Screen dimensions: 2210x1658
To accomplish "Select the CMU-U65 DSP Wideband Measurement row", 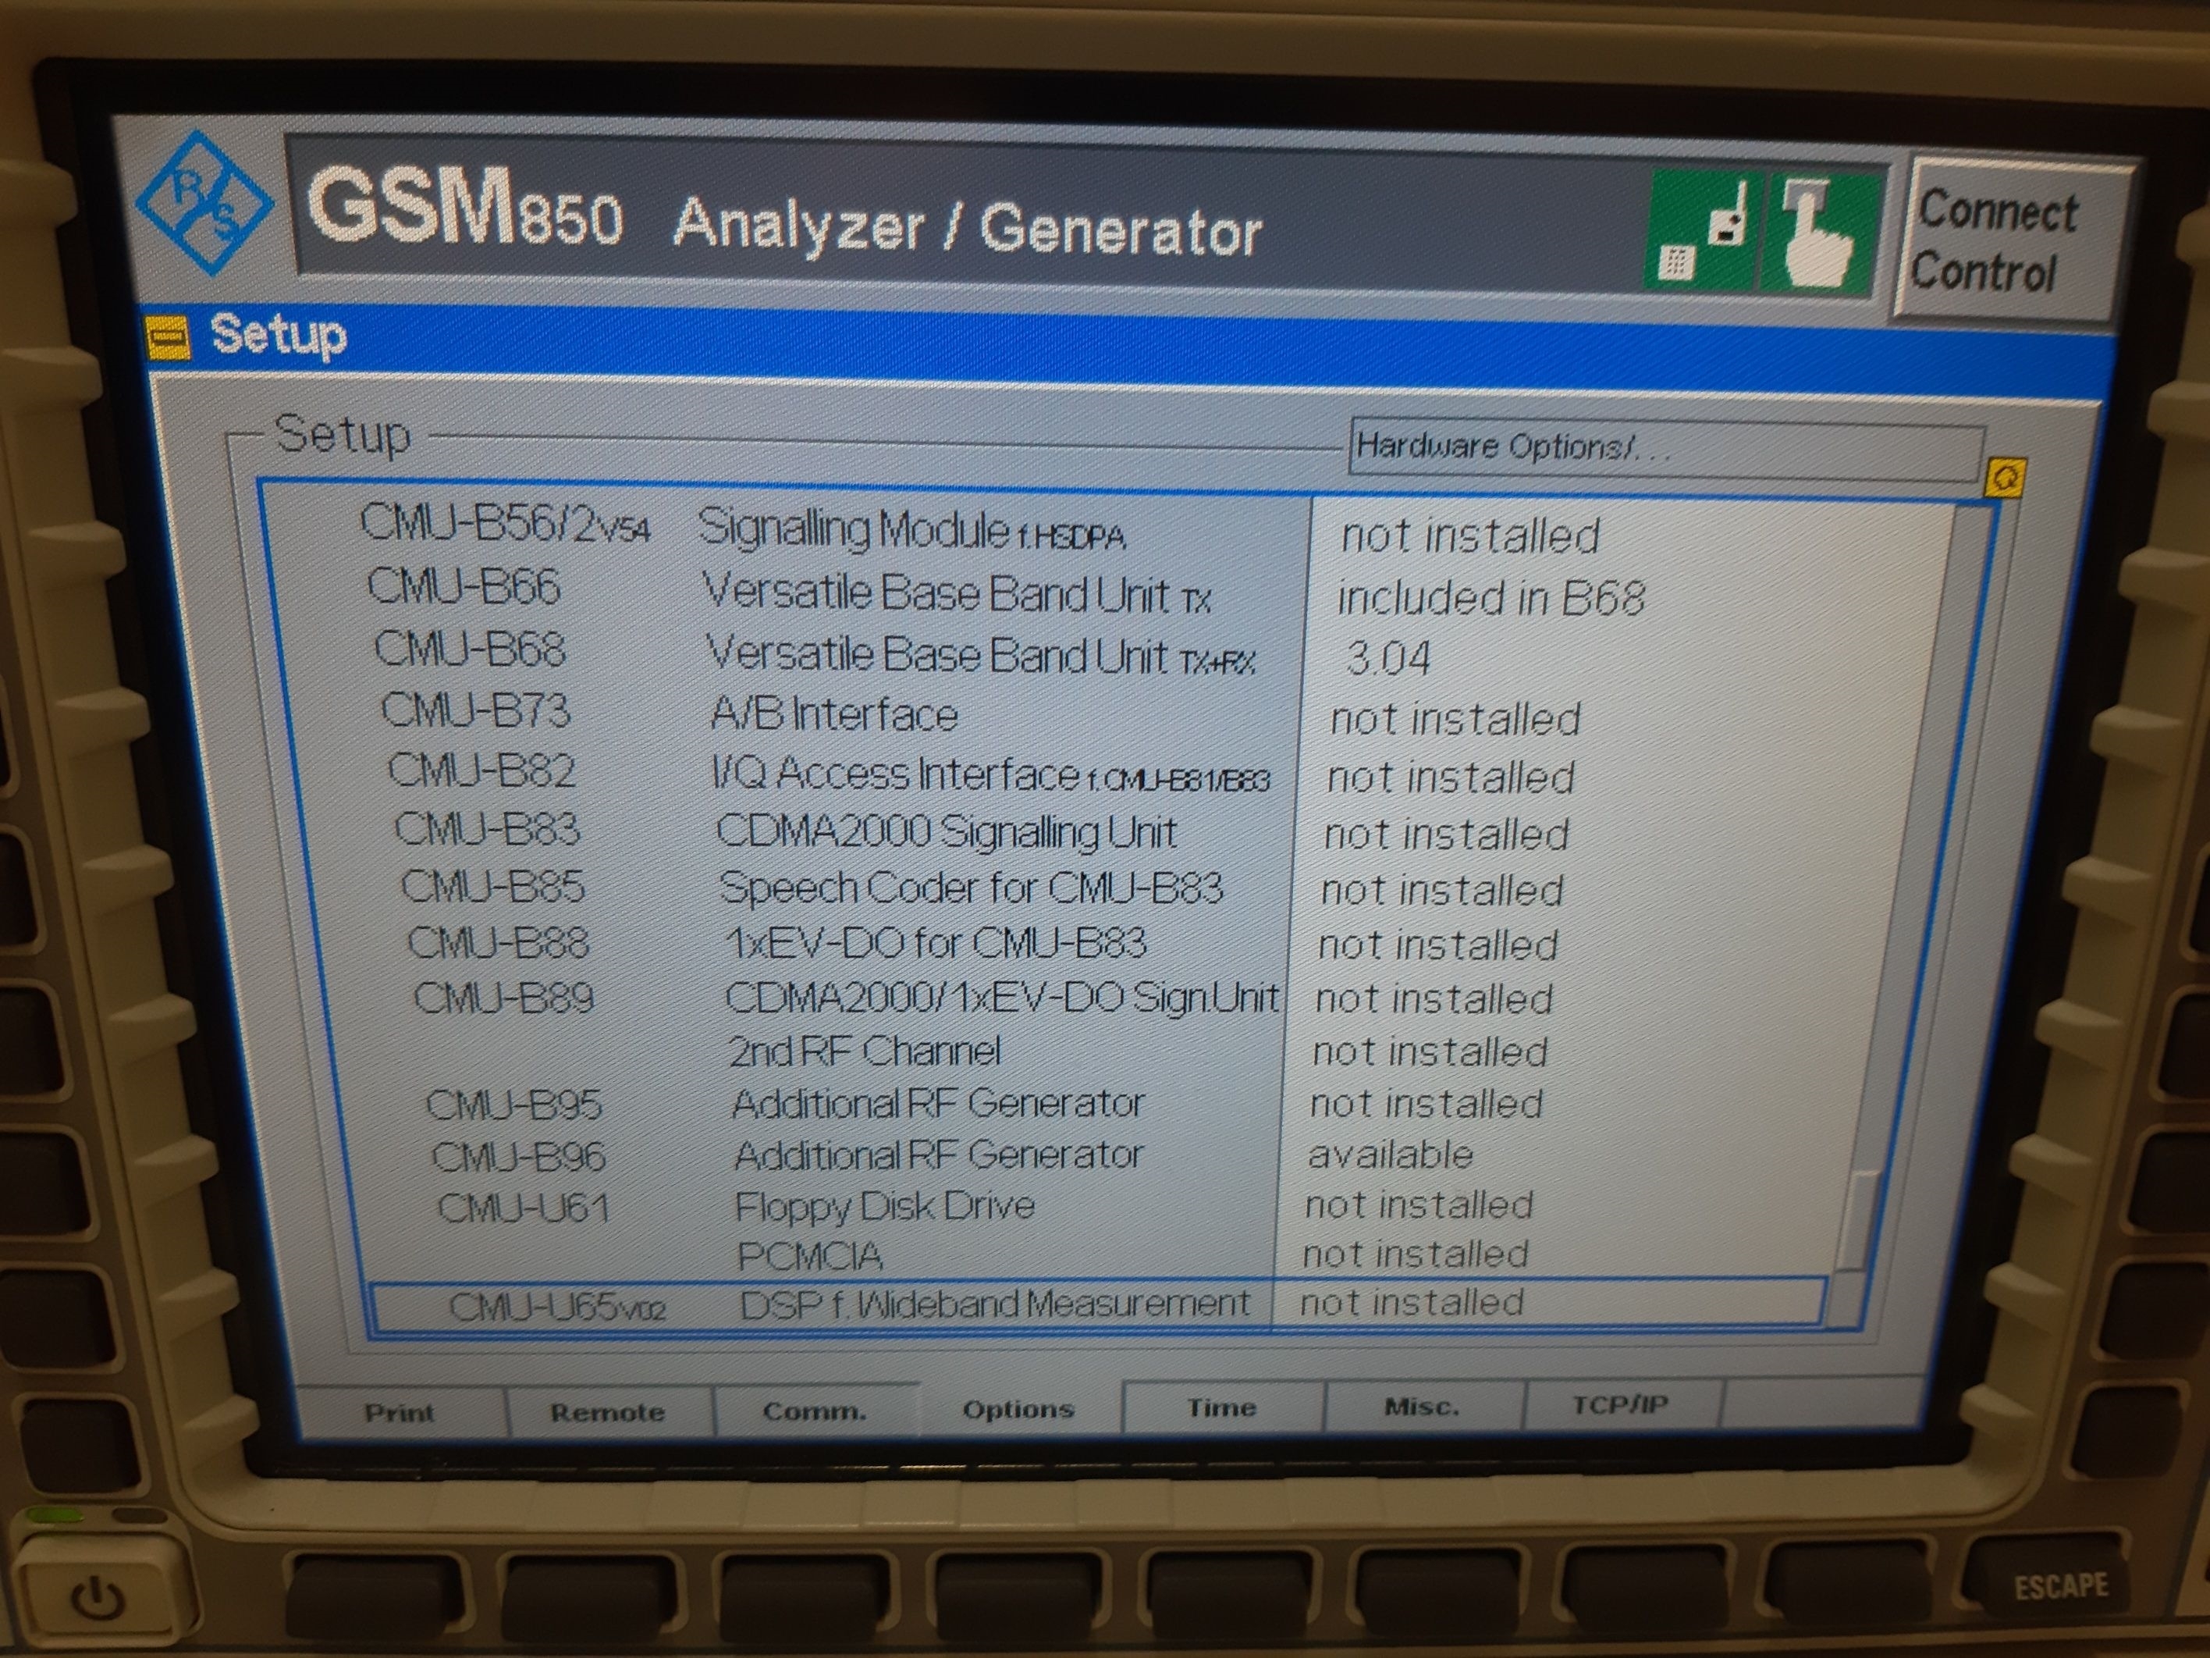I will [x=1097, y=1304].
